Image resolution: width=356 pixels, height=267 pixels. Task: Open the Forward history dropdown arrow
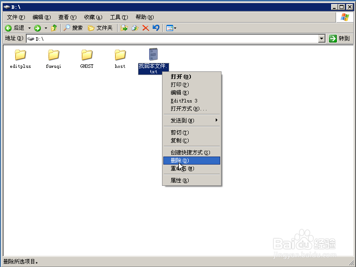coord(46,28)
